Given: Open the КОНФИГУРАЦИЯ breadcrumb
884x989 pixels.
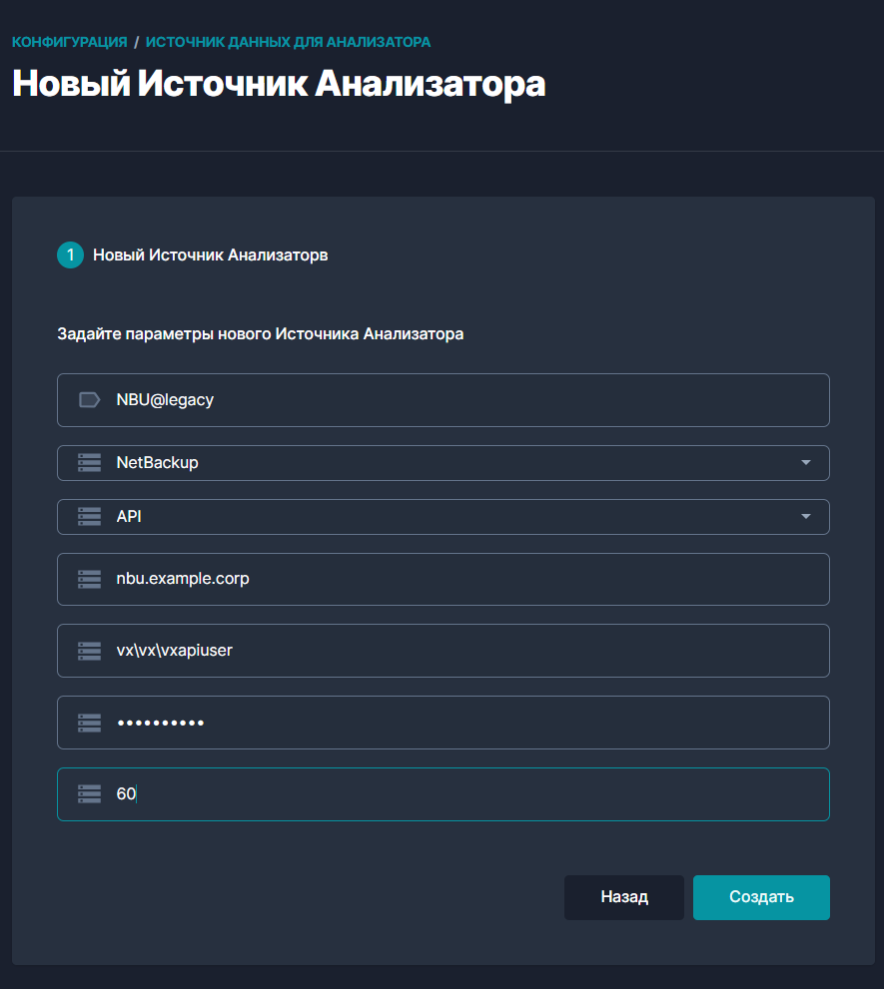Looking at the screenshot, I should (70, 42).
